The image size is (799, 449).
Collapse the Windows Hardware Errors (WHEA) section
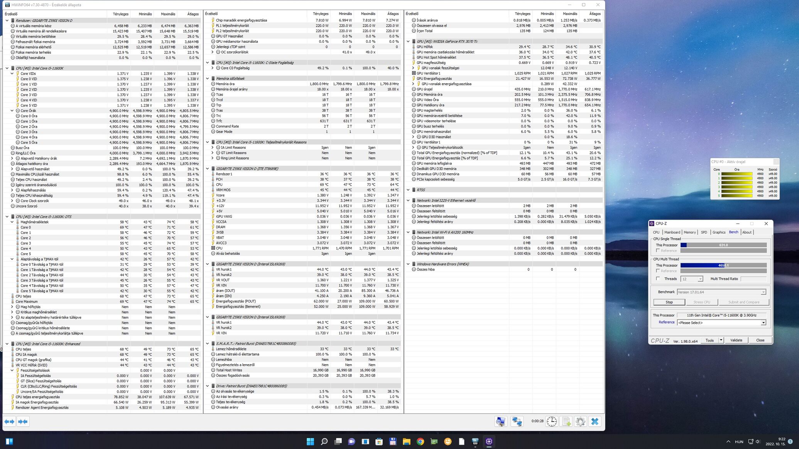pos(408,264)
